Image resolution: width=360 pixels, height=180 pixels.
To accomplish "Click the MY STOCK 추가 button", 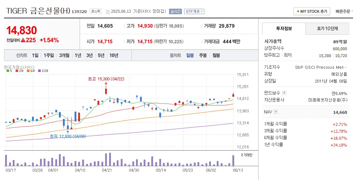I will [312, 12].
